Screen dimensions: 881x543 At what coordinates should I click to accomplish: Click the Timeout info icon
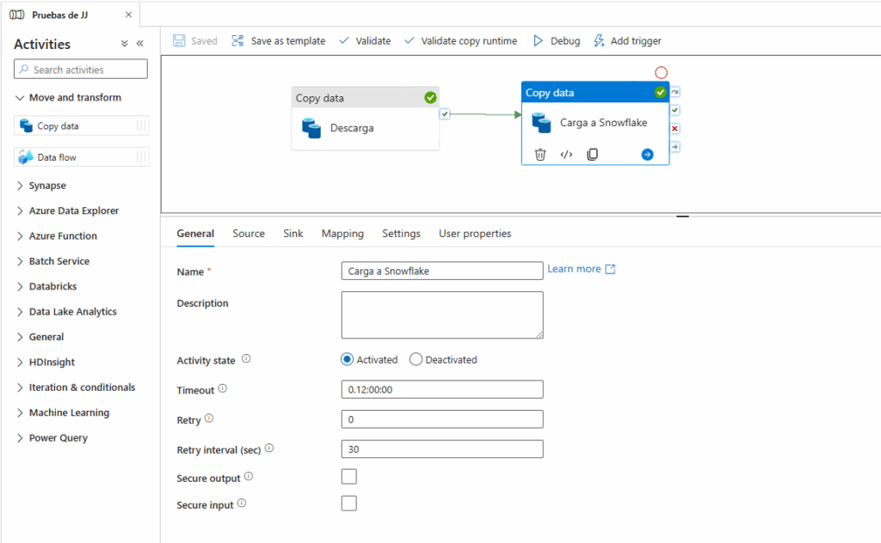(223, 389)
